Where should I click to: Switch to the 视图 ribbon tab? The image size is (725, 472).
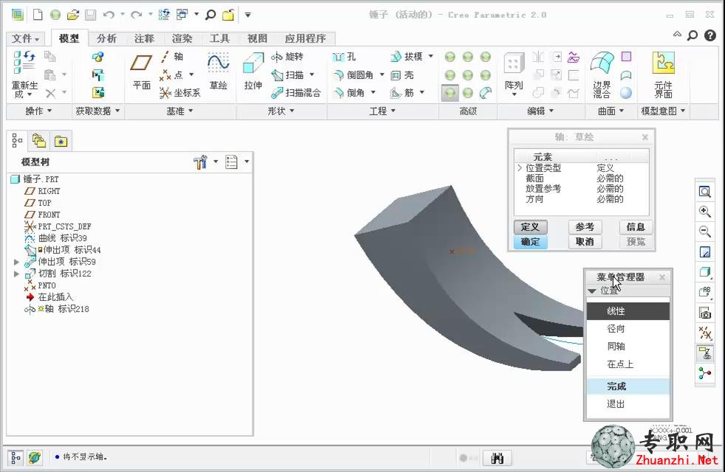coord(257,38)
